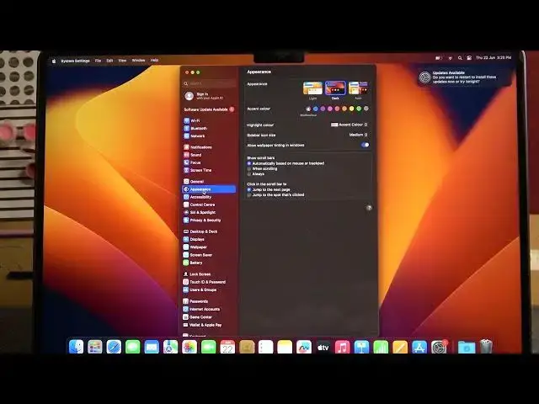Screen dimensions: 539x404
Task: Click the Wi-Fi status icon in menu bar
Action: [x=450, y=58]
